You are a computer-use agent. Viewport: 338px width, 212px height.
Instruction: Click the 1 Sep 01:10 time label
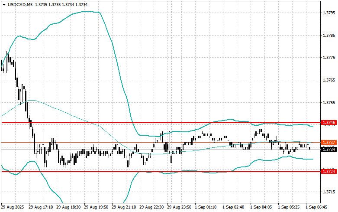(x=206, y=207)
